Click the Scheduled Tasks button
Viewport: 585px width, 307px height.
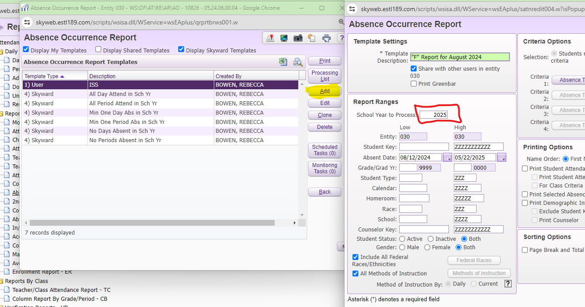point(325,150)
